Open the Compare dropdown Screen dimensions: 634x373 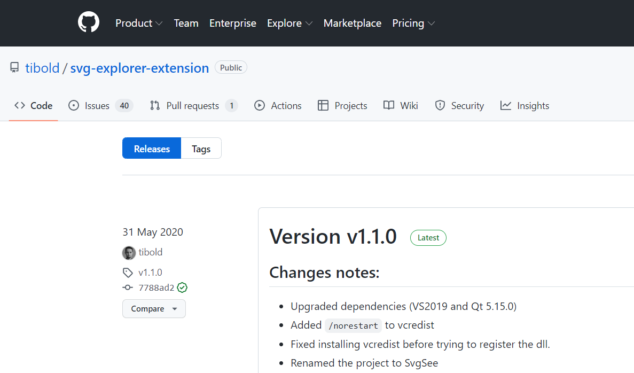point(154,308)
